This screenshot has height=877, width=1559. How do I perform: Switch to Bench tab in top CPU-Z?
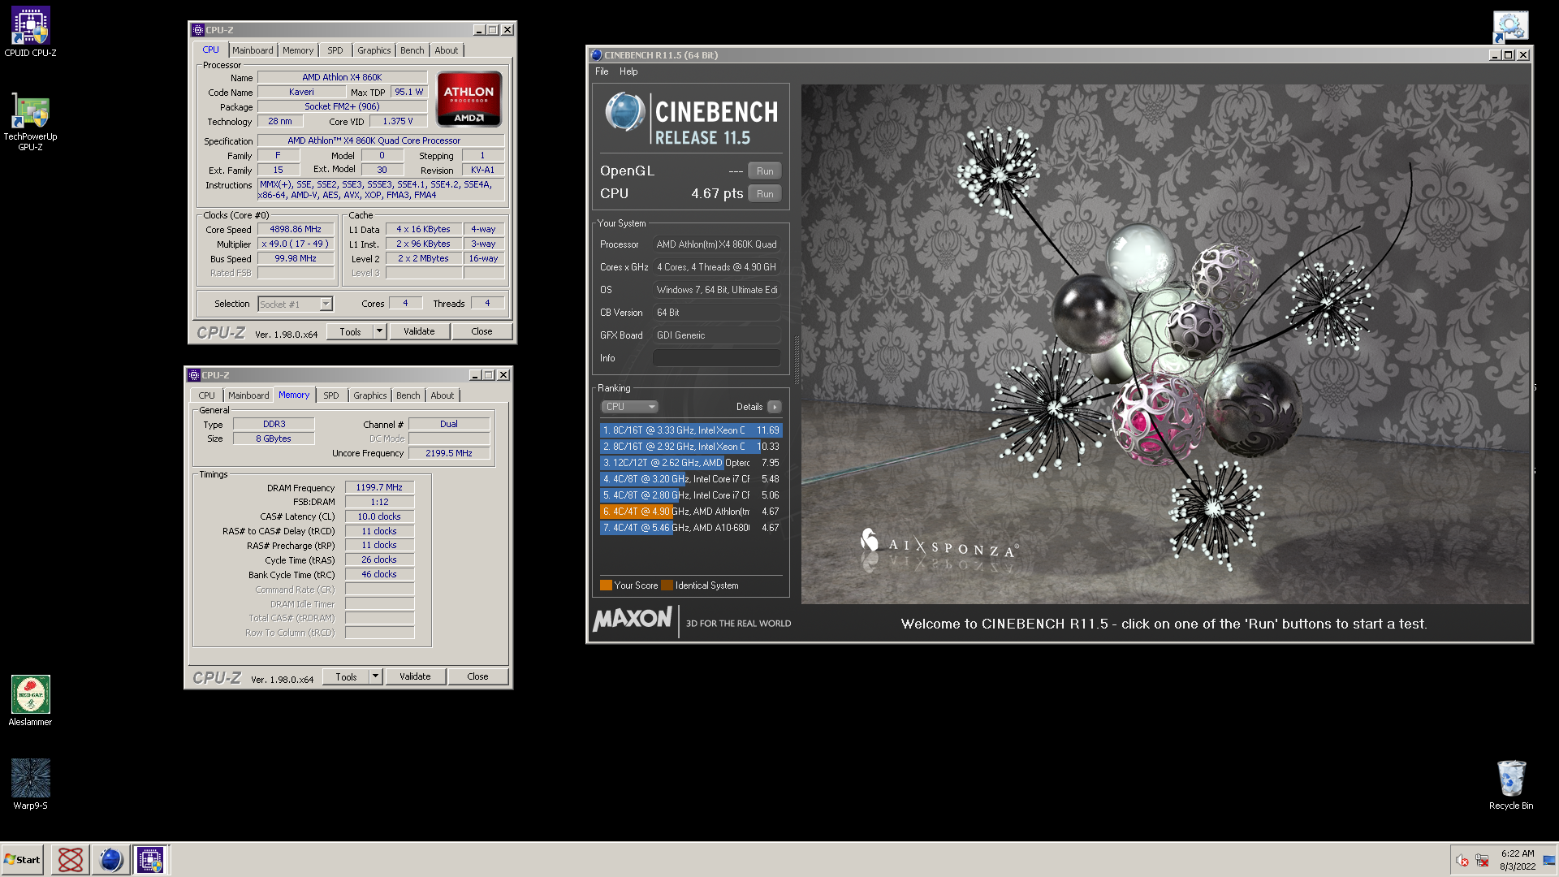click(412, 50)
